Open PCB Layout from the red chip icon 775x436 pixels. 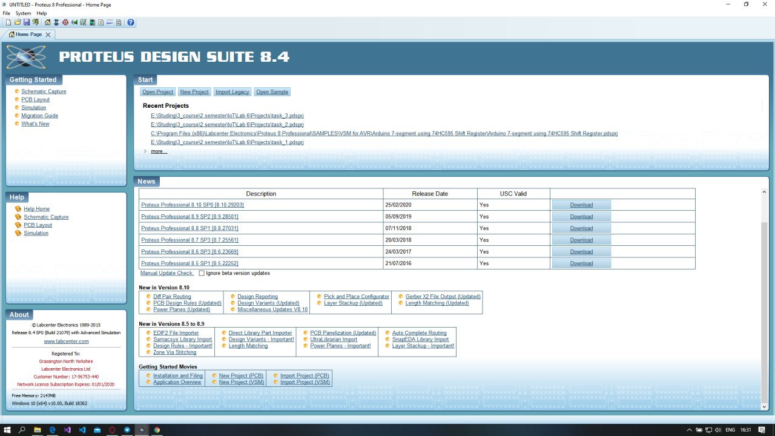pyautogui.click(x=65, y=22)
